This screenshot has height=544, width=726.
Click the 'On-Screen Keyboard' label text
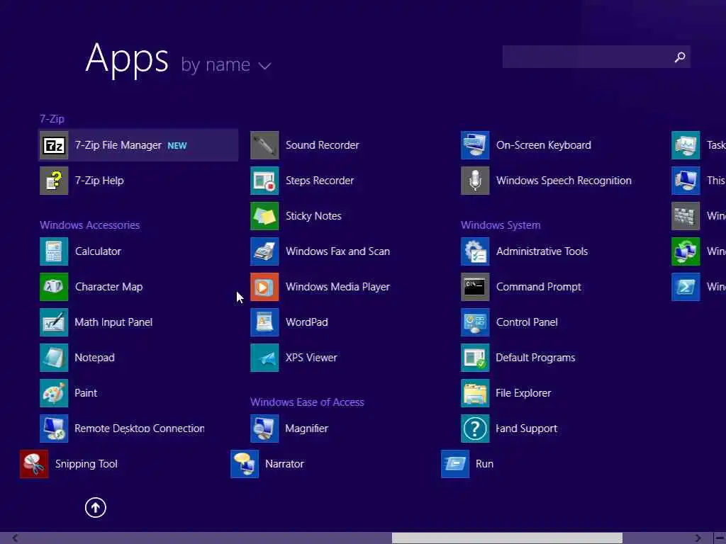[544, 145]
